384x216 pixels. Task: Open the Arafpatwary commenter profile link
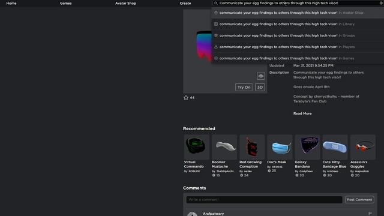pyautogui.click(x=214, y=214)
